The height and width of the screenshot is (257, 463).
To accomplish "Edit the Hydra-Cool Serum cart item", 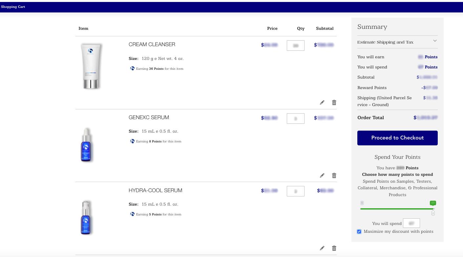I will pyautogui.click(x=322, y=248).
